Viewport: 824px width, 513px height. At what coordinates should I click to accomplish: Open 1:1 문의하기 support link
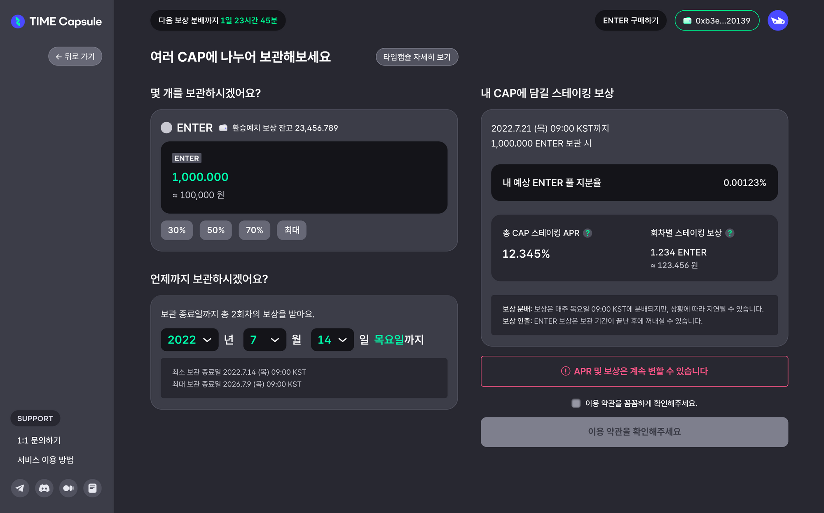[x=39, y=441]
